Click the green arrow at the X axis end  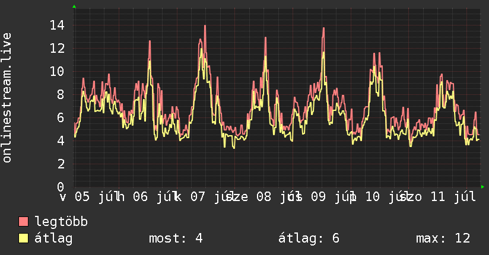482,187
